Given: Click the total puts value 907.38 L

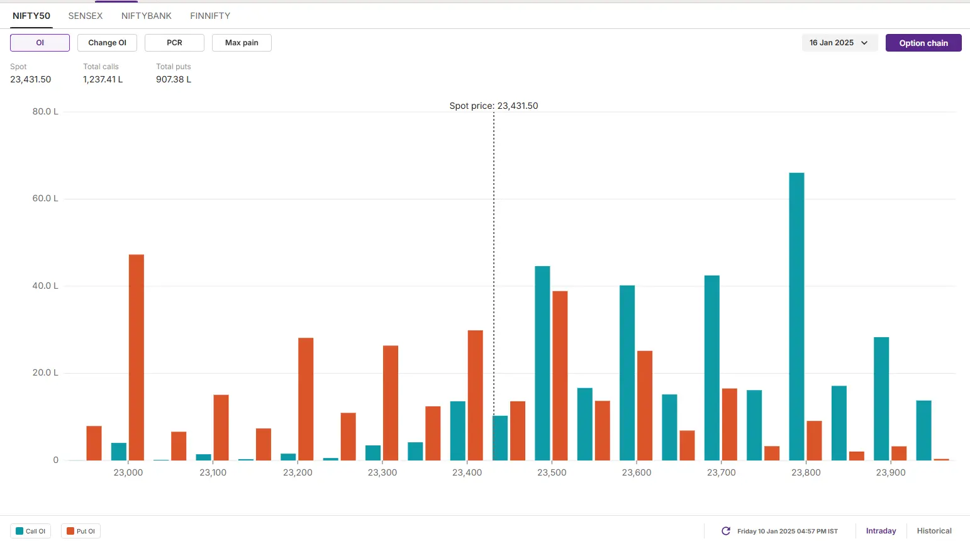Looking at the screenshot, I should (174, 79).
